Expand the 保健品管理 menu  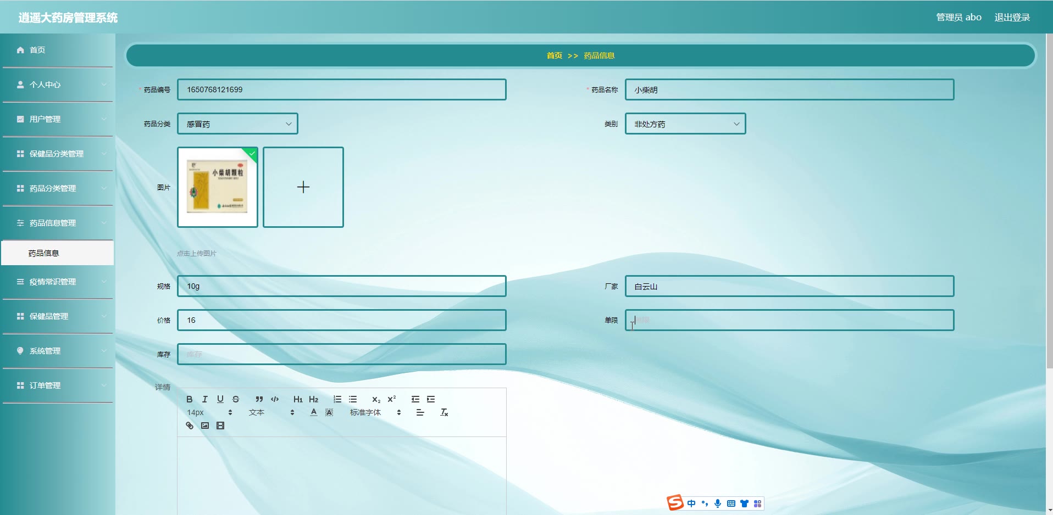click(58, 316)
